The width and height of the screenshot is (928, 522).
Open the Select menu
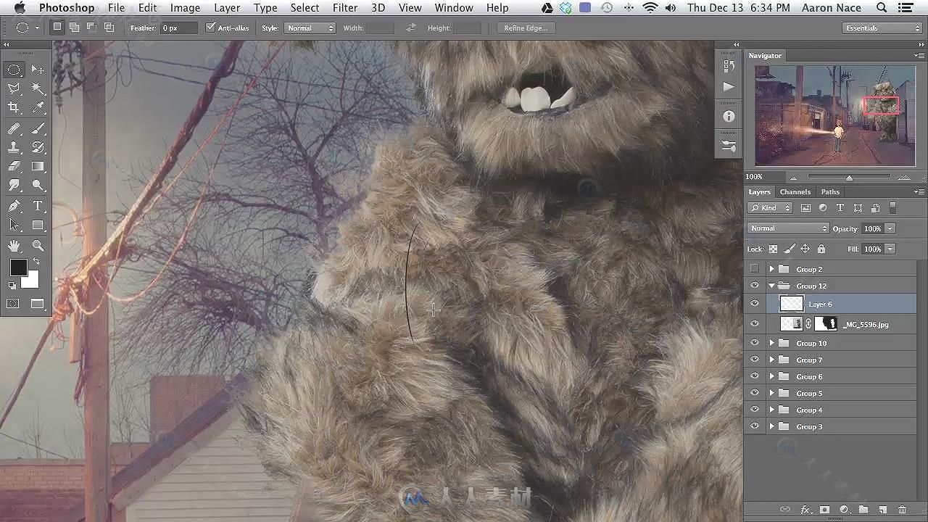(x=304, y=8)
